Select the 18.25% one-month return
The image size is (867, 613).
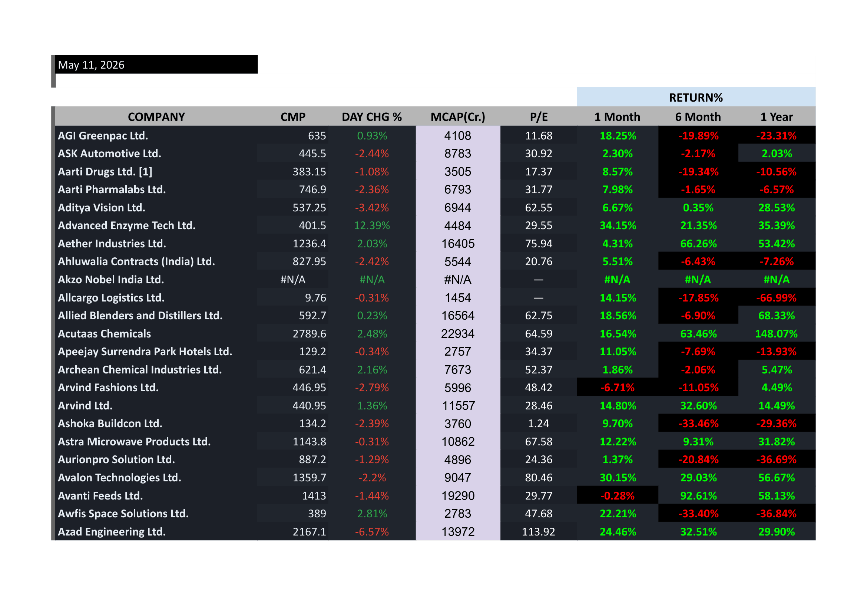pyautogui.click(x=618, y=136)
